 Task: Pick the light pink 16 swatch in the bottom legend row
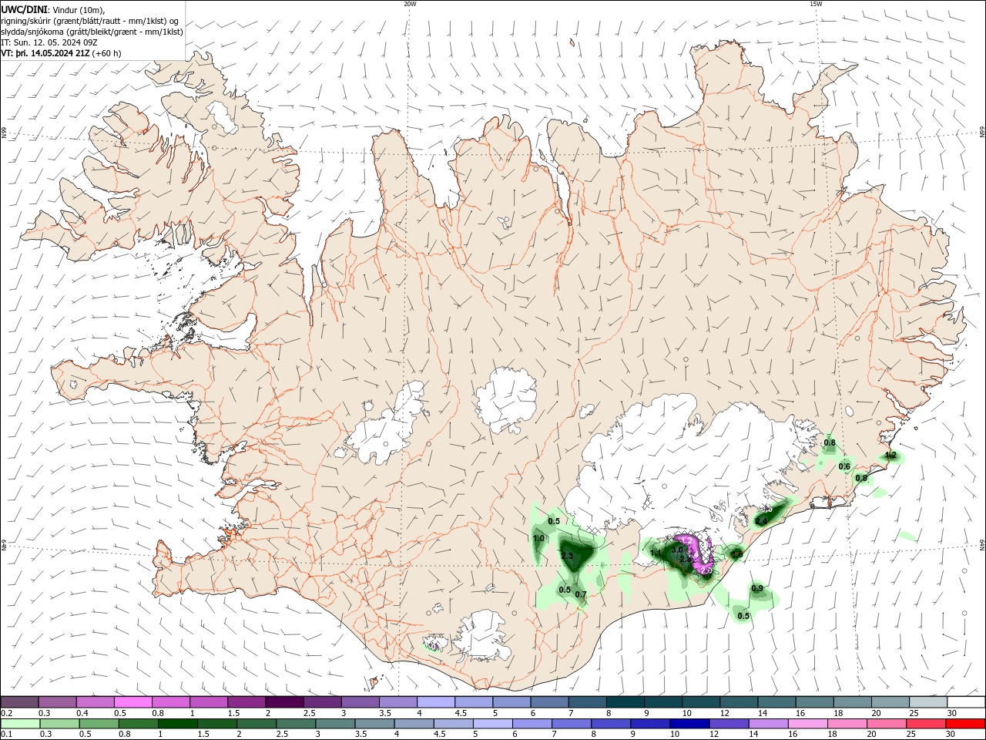[807, 724]
